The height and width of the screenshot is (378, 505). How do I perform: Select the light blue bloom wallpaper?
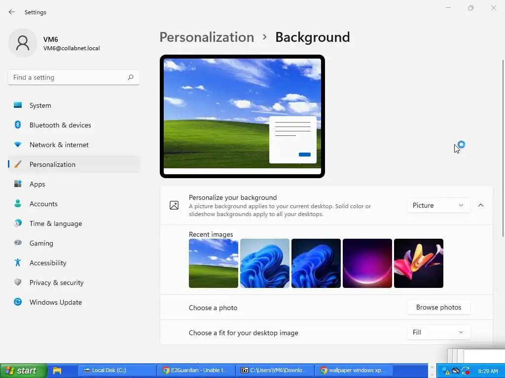pos(265,263)
